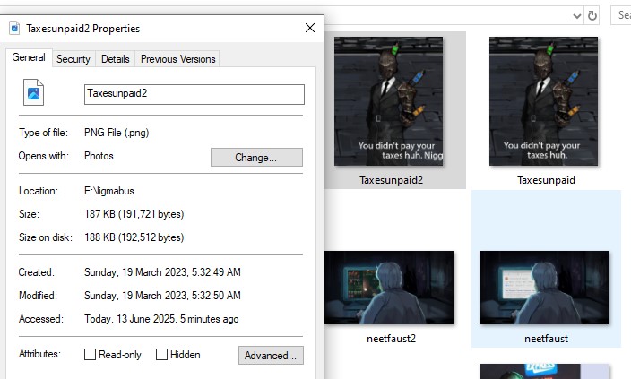631x379 pixels.
Task: Click the Change... button for Opens with
Action: click(256, 158)
